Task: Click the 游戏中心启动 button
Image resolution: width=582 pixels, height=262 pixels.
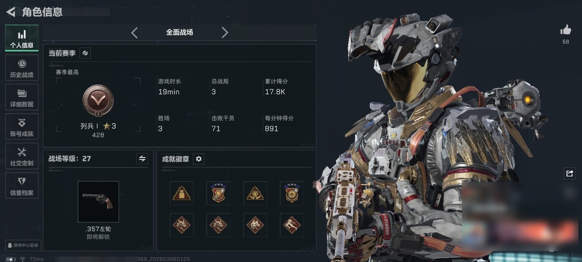Action: point(23,245)
